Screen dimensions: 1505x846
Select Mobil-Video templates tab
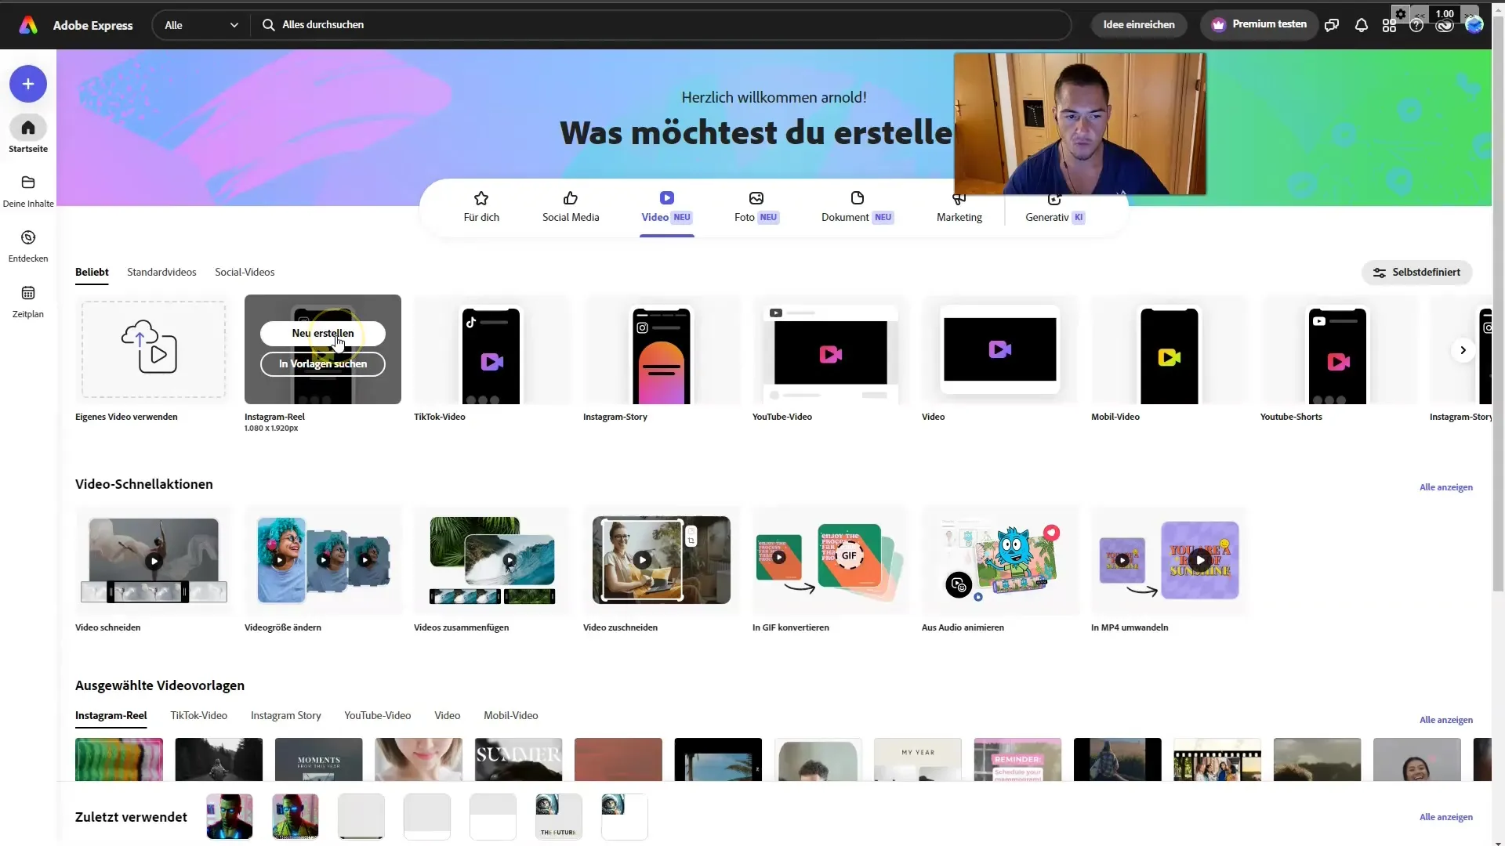coord(511,716)
